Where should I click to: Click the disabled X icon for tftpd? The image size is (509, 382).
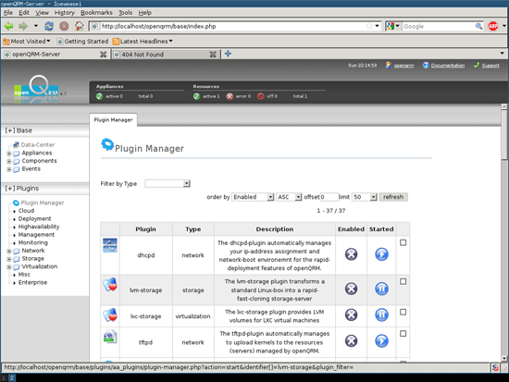click(351, 340)
